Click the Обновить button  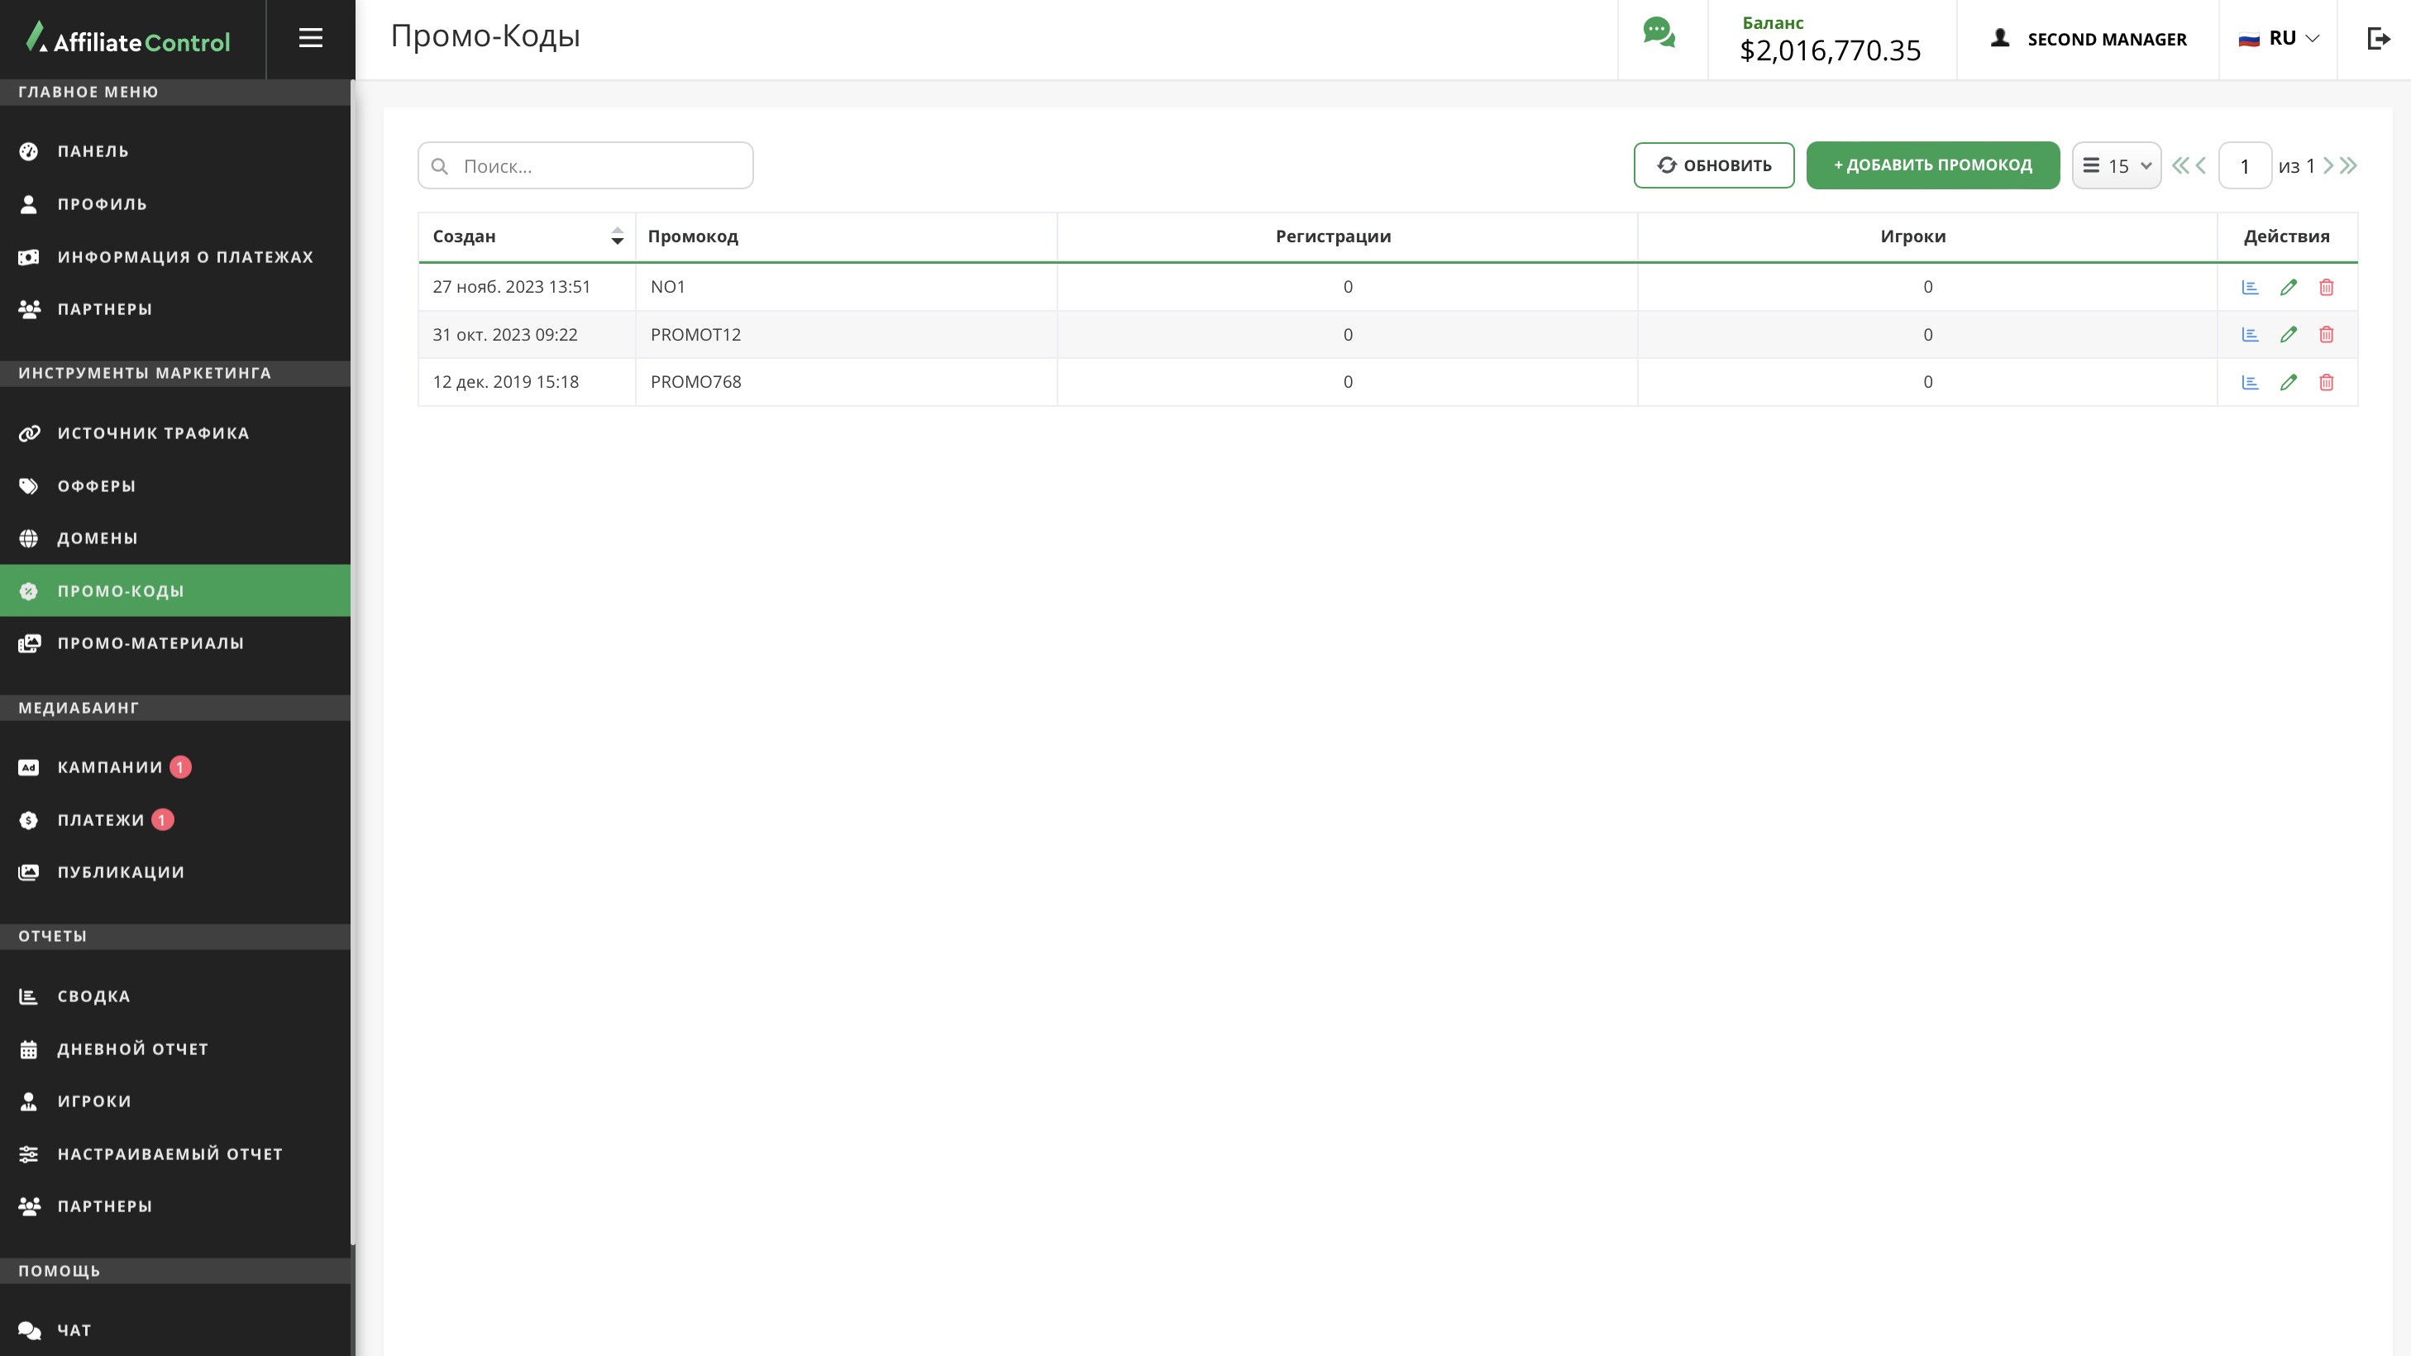click(x=1713, y=165)
